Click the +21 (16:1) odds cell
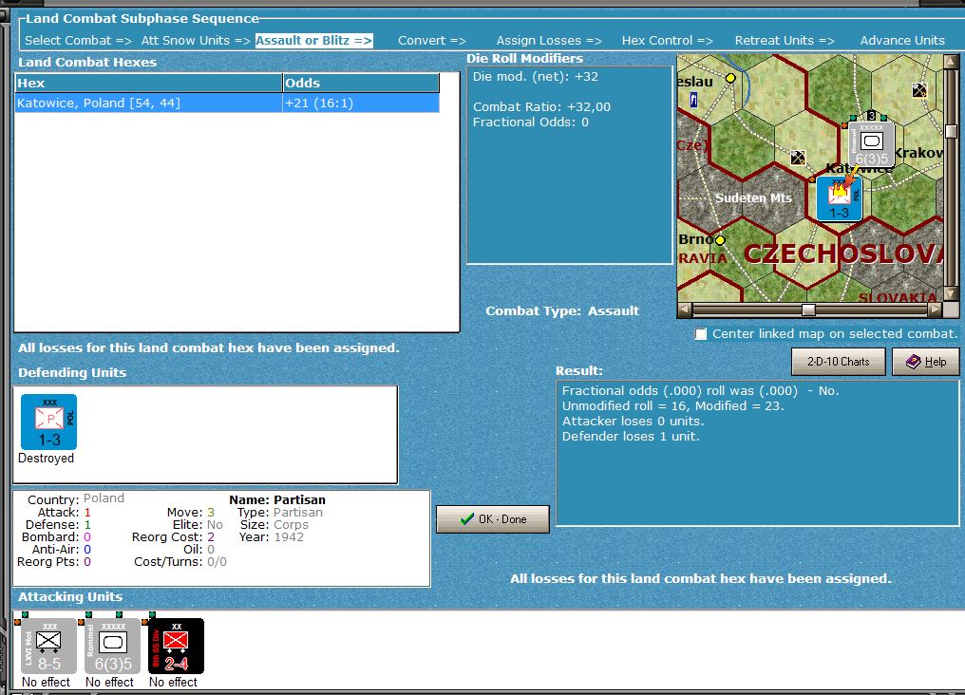This screenshot has height=695, width=965. click(x=361, y=103)
